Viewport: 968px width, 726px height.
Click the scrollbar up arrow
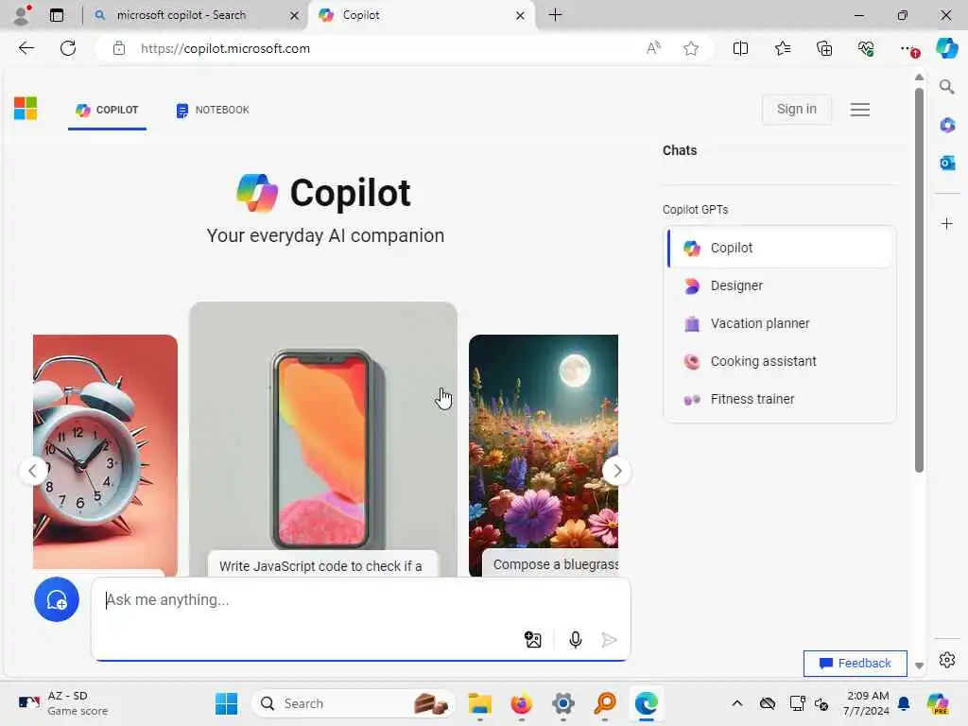pyautogui.click(x=919, y=78)
